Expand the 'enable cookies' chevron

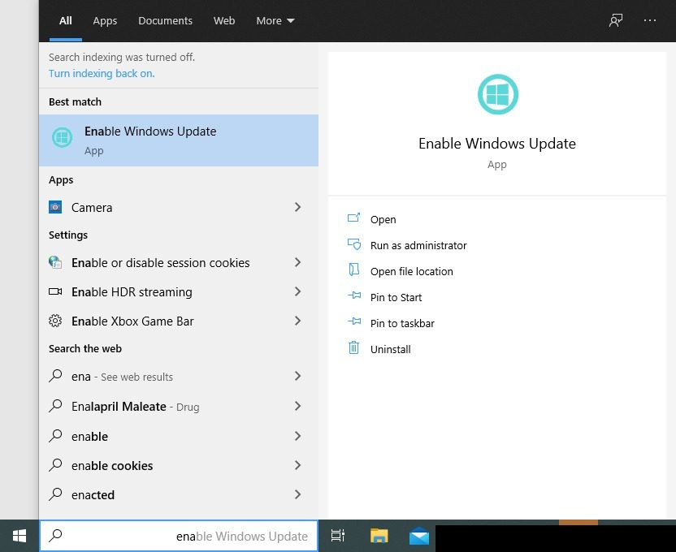click(x=297, y=465)
